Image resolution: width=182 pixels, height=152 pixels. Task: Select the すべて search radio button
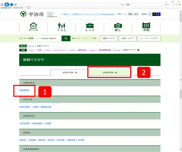click(73, 38)
